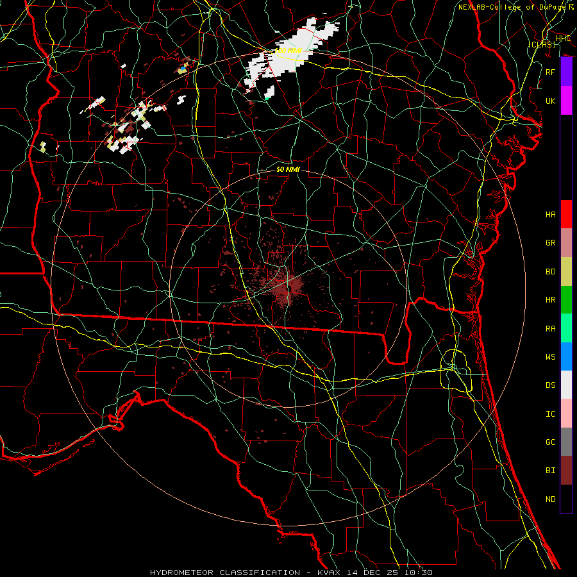Click the 'HHC' product code text
This screenshot has height=577, width=577.
pyautogui.click(x=564, y=38)
